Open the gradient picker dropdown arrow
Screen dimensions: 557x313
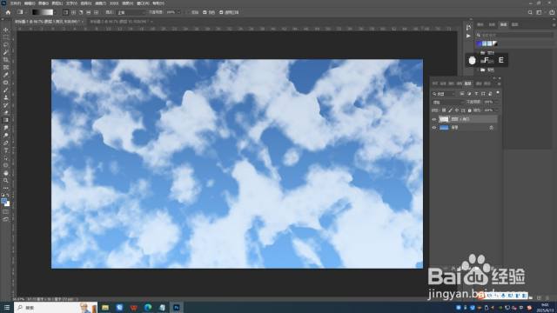click(x=55, y=12)
